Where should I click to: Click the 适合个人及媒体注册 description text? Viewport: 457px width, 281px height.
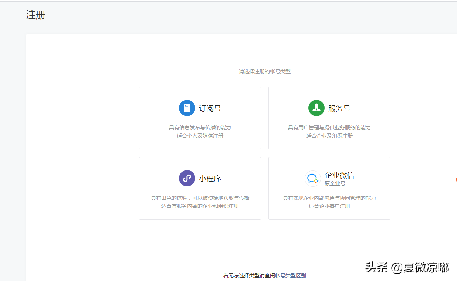click(x=200, y=135)
